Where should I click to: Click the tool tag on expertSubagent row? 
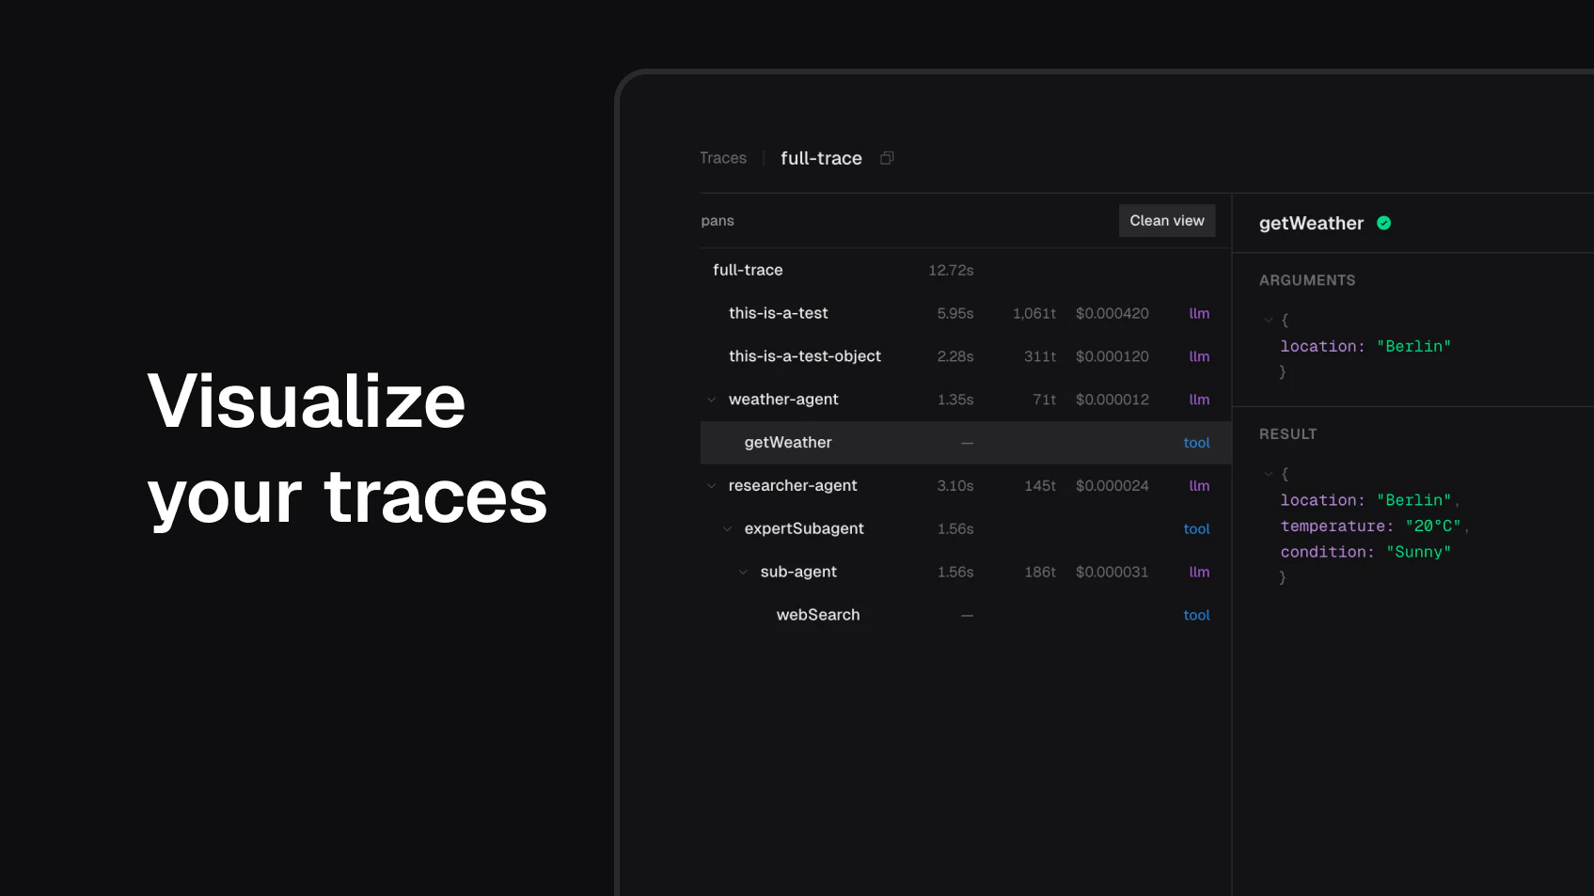(1196, 529)
